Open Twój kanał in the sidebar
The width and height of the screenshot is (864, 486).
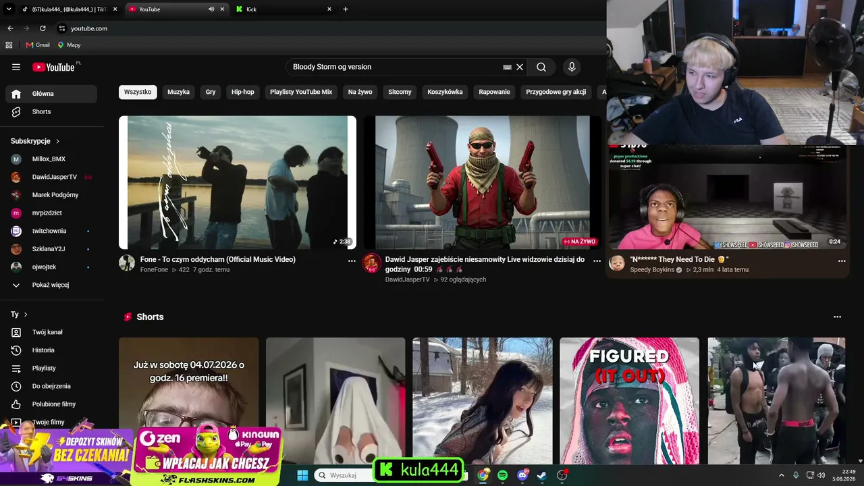51,332
